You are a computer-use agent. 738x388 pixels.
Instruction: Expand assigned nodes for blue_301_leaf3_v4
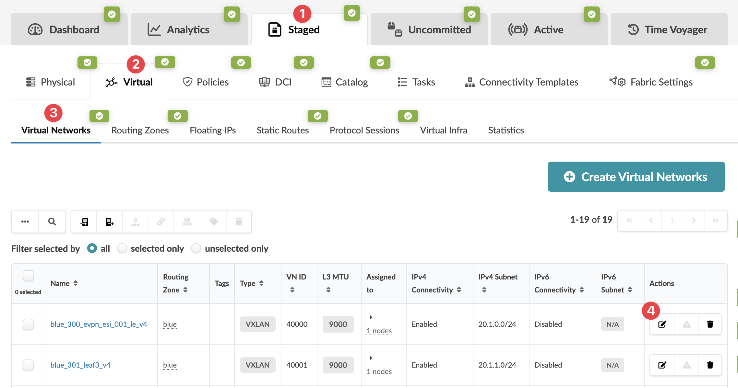(x=371, y=358)
